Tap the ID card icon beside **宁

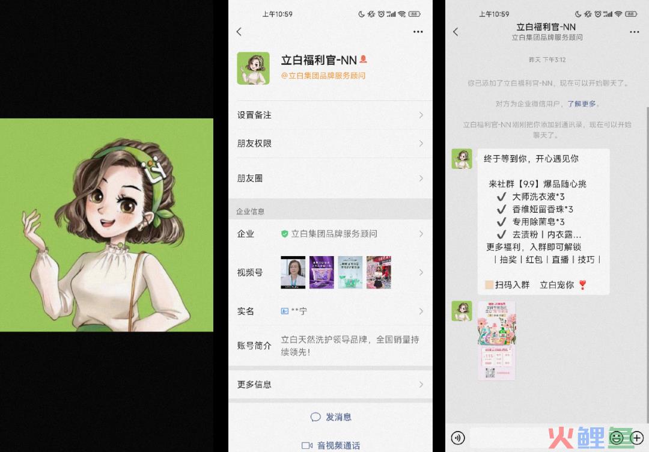[285, 311]
